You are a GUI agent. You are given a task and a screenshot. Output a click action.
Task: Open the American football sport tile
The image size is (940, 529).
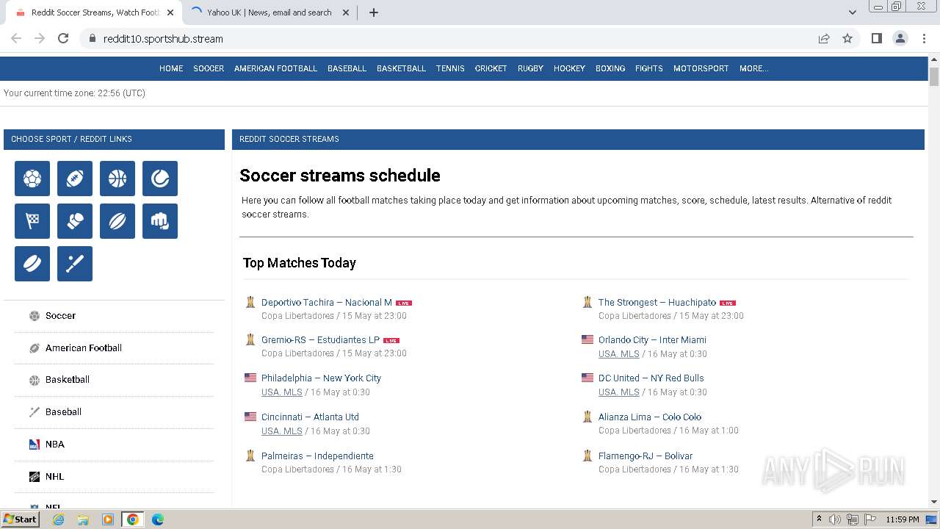(75, 179)
